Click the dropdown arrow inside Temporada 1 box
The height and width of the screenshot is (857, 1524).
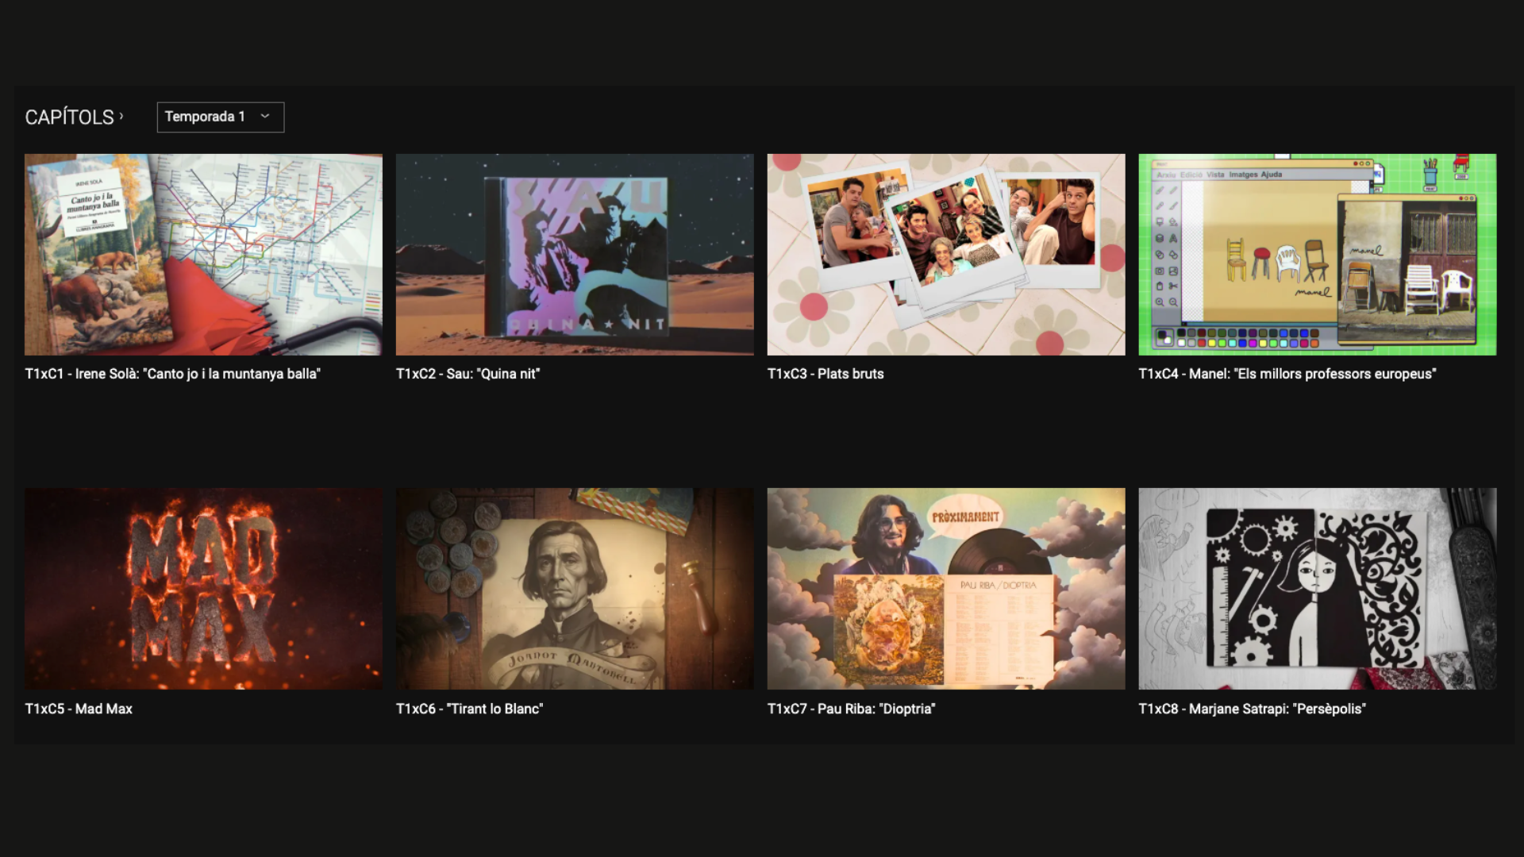click(265, 117)
